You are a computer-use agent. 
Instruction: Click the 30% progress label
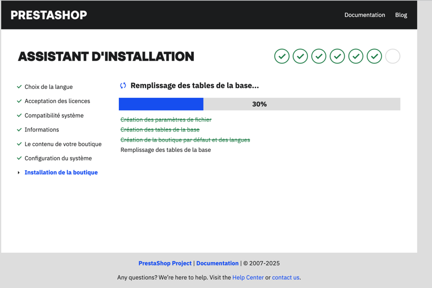(x=259, y=104)
